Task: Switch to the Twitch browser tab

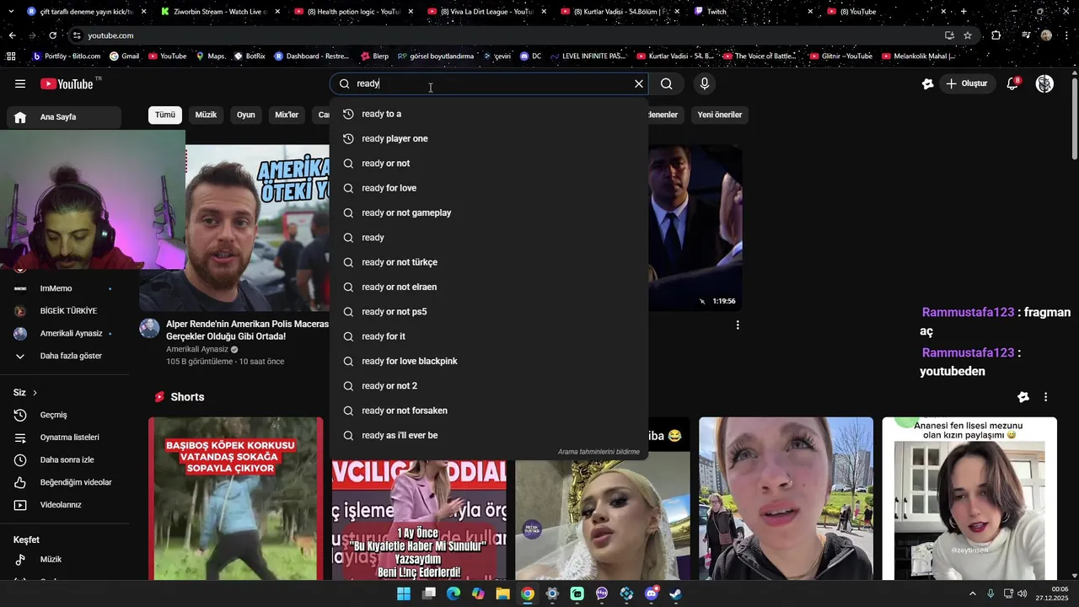Action: 754,12
